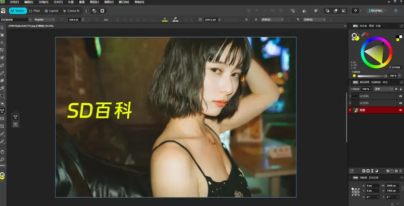Toggle fi ligatures in the context toolbar
The image size is (404, 206).
click(246, 20)
